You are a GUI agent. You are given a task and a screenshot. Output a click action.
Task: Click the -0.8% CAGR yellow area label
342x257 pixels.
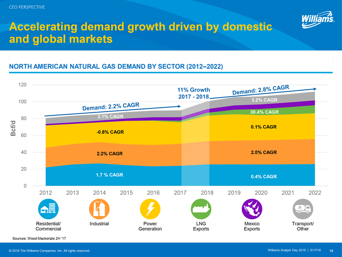pyautogui.click(x=110, y=132)
